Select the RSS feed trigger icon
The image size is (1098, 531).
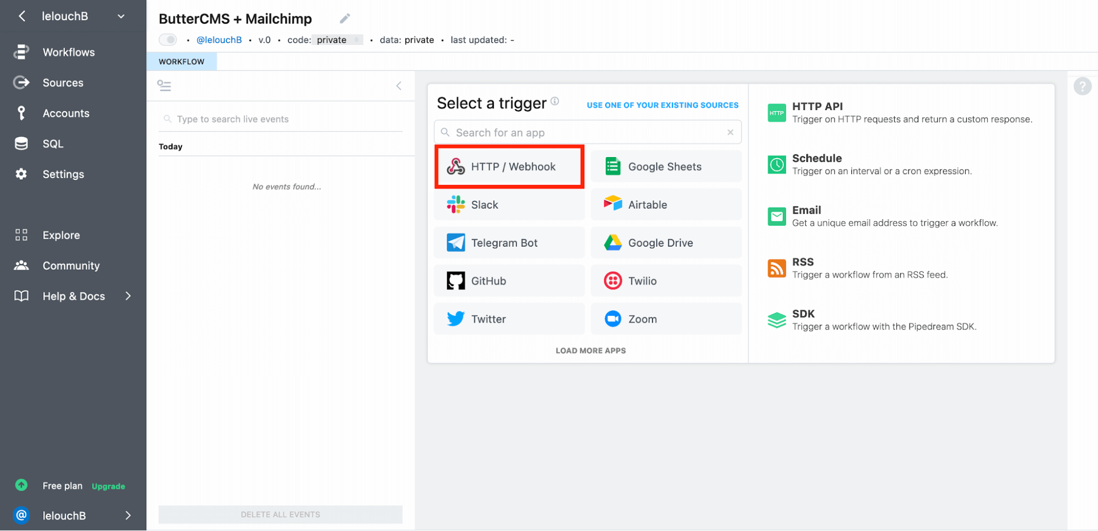776,269
